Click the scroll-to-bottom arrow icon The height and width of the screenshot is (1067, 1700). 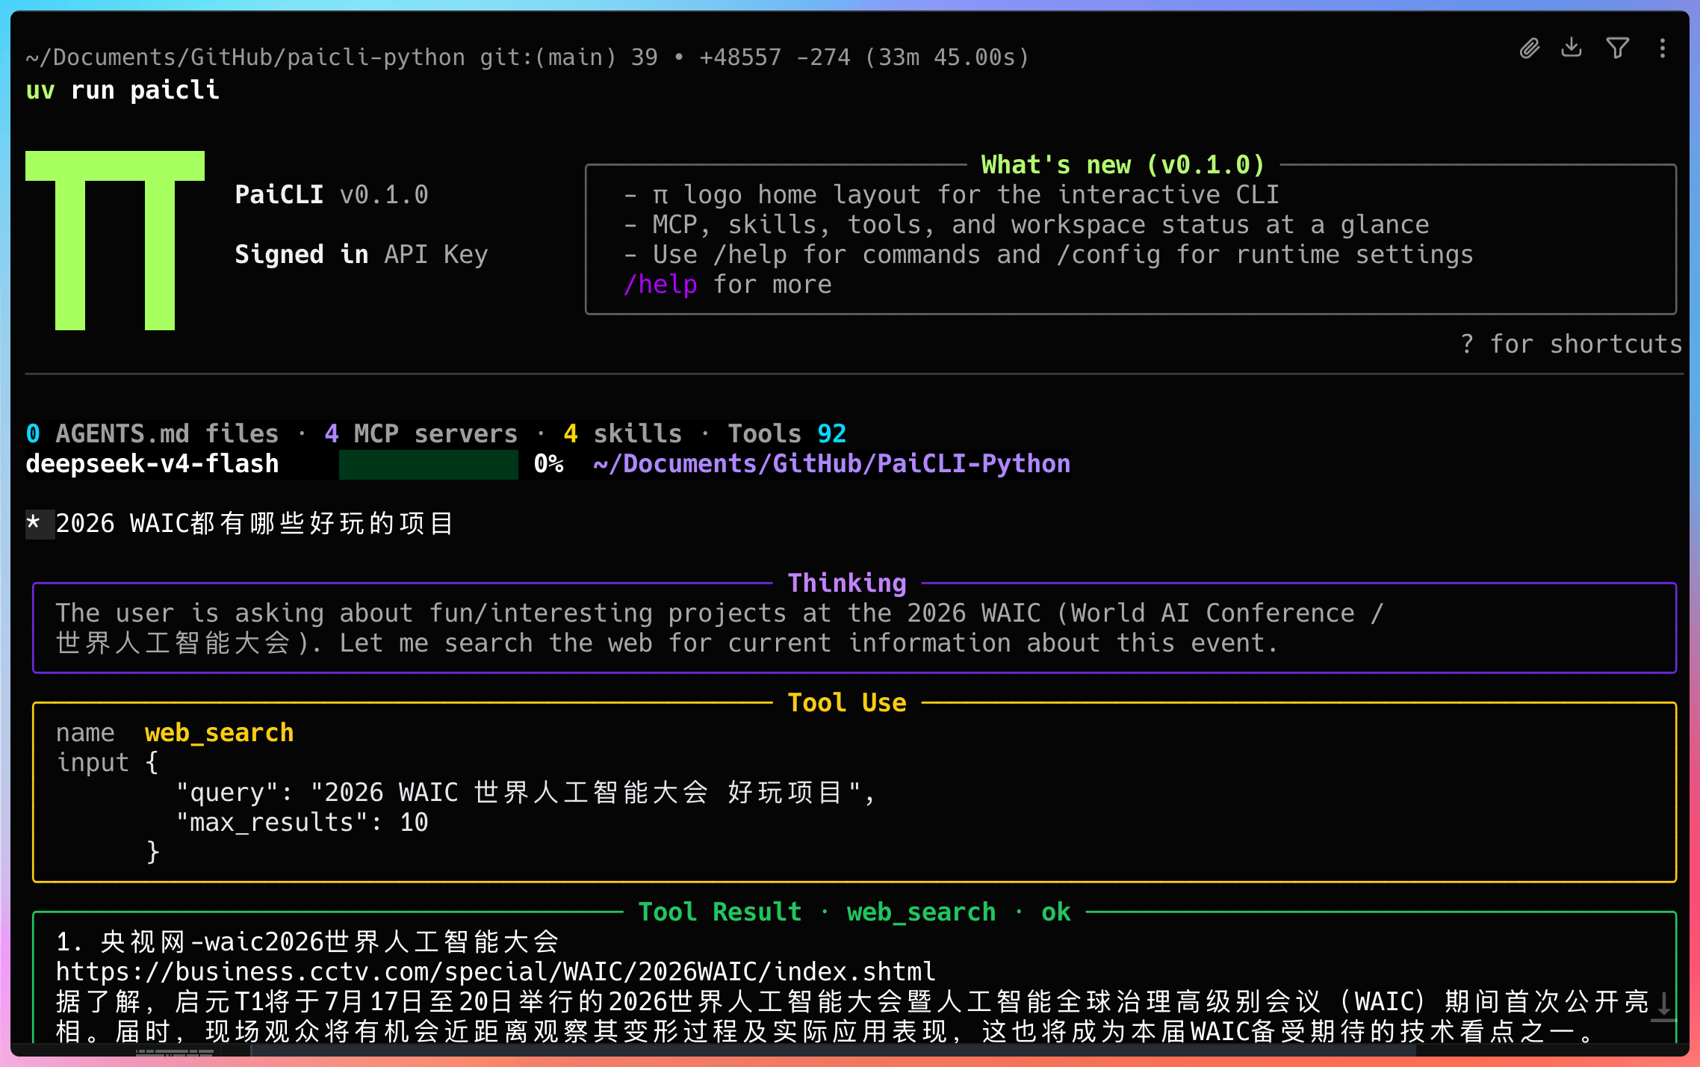point(1664,1006)
